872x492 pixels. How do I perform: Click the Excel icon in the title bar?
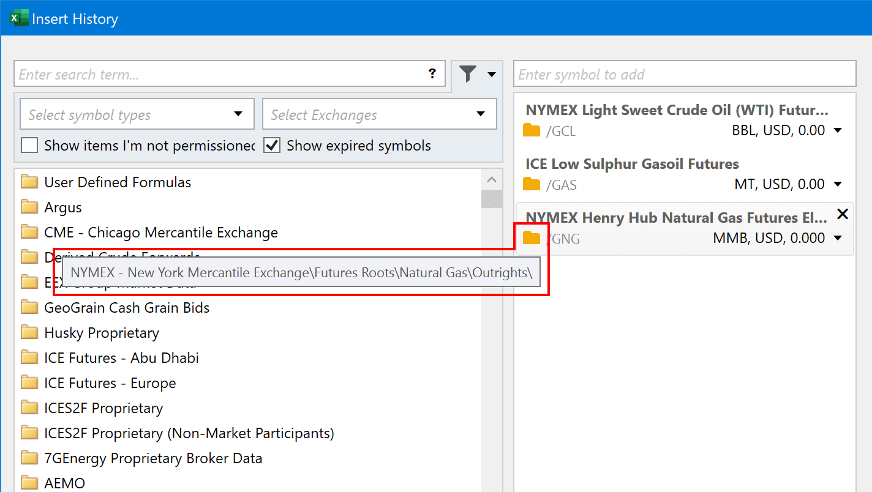tap(18, 18)
